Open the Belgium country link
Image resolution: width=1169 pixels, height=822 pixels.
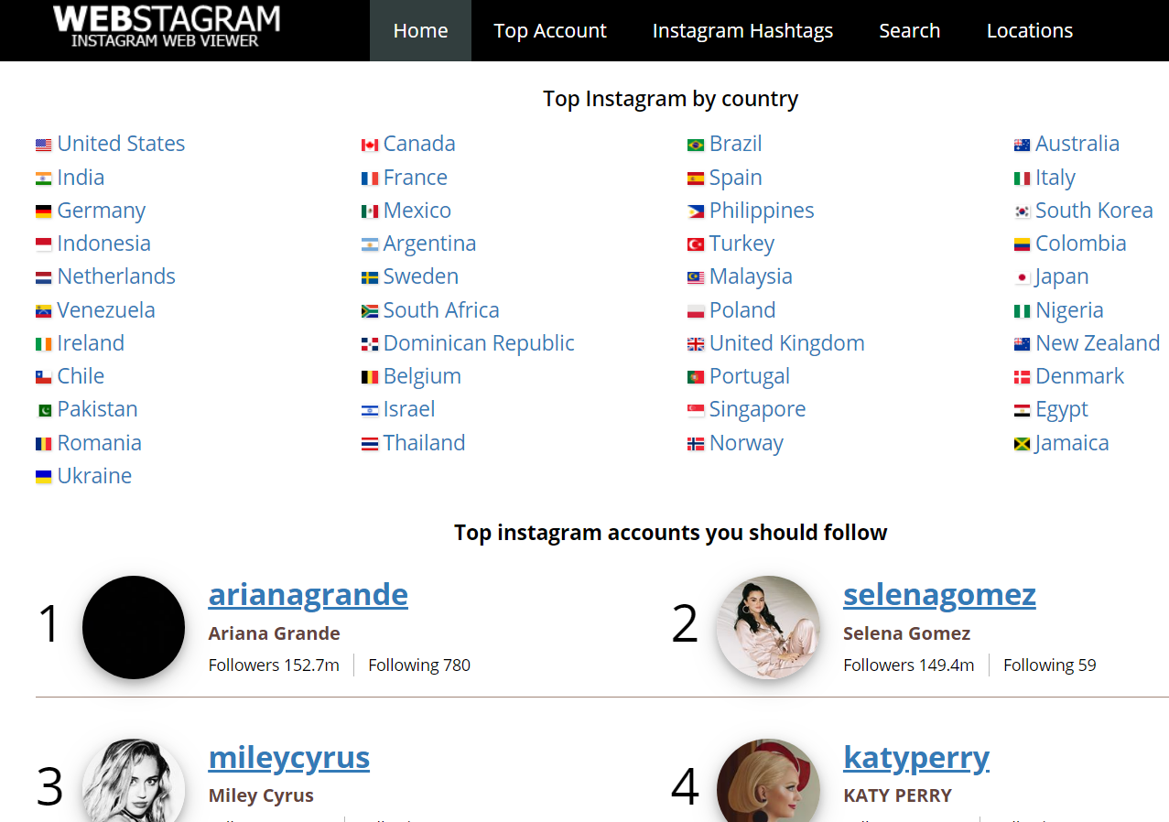coord(422,376)
